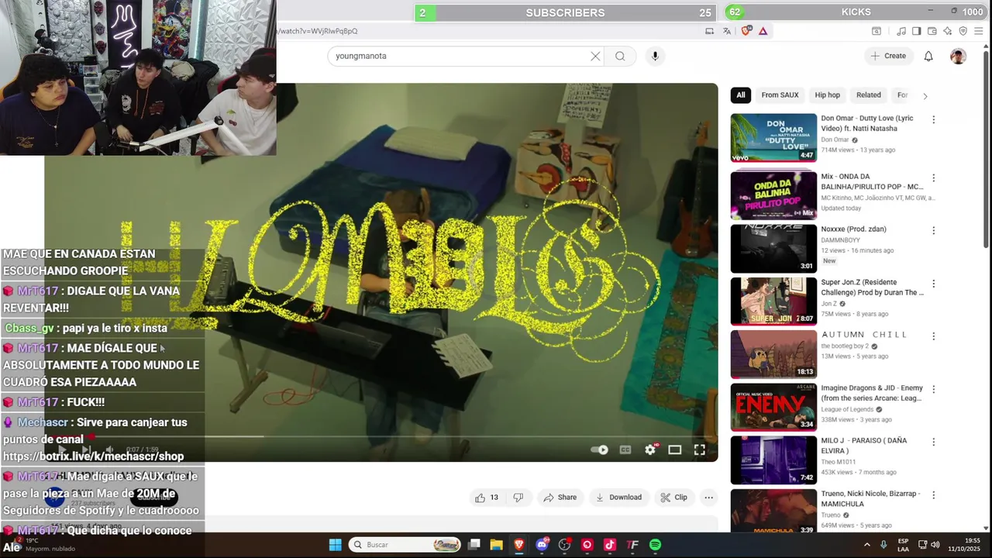This screenshot has height=558, width=992.
Task: Open the Don Omar Dutty Love thumbnail
Action: point(773,137)
